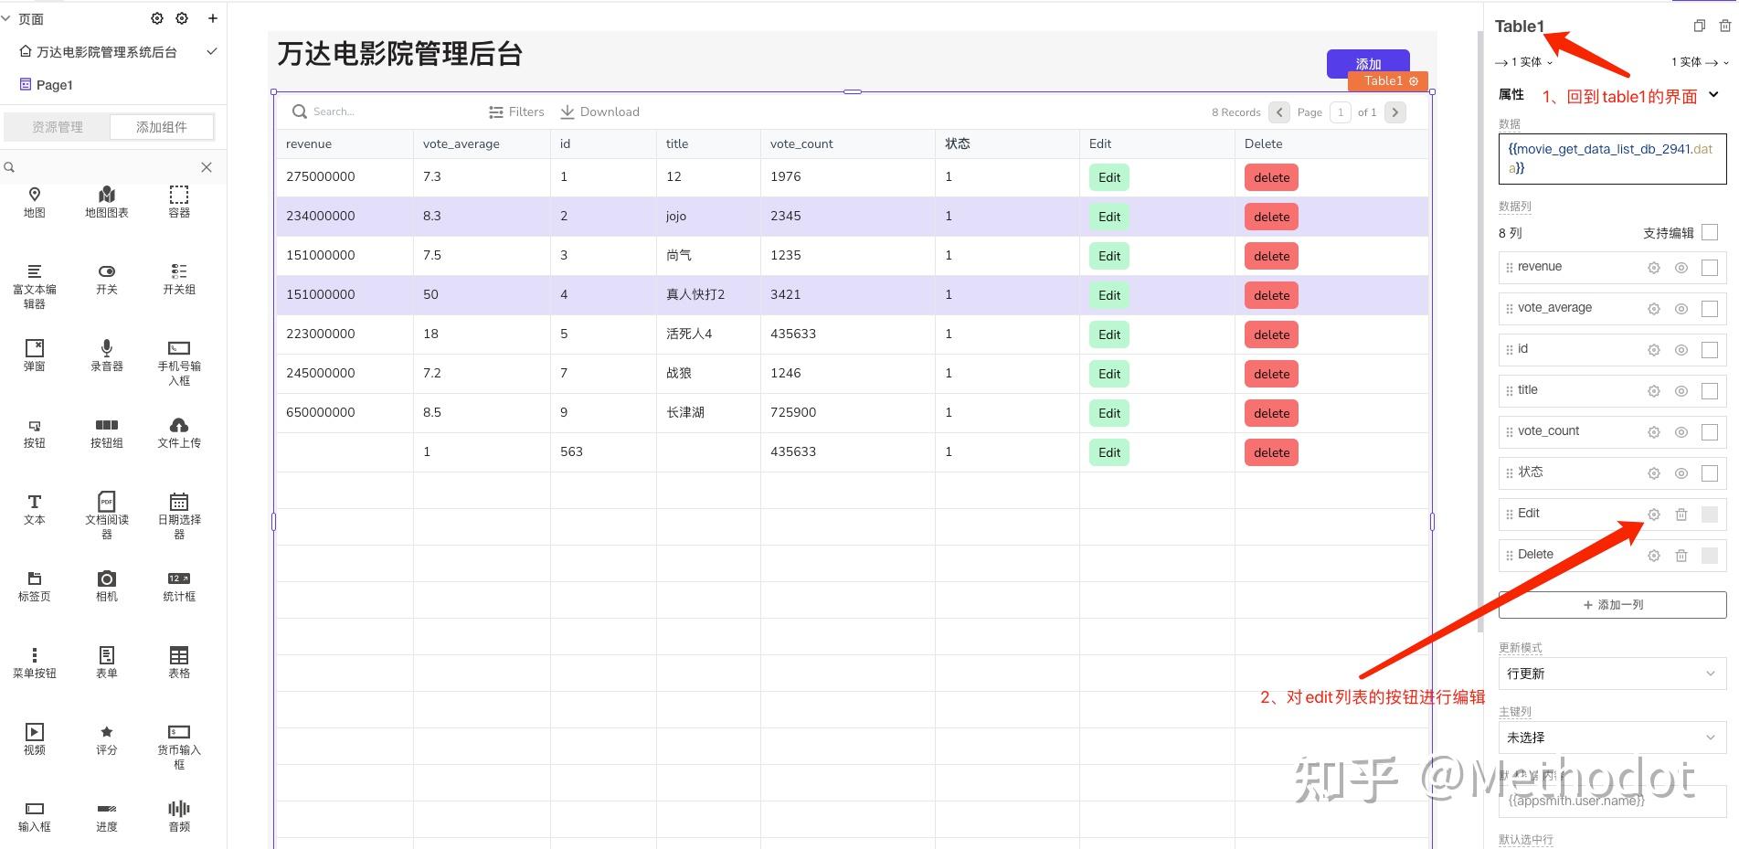Add the Audio (音频) widget
Image resolution: width=1739 pixels, height=849 pixels.
179,816
